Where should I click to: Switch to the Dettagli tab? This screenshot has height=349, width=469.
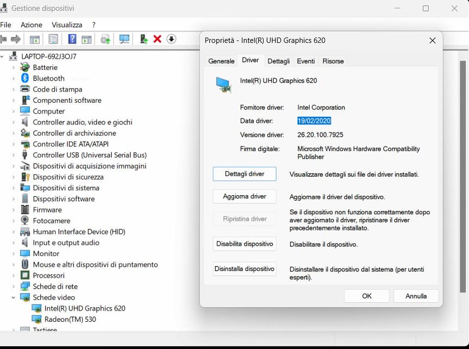tap(279, 61)
